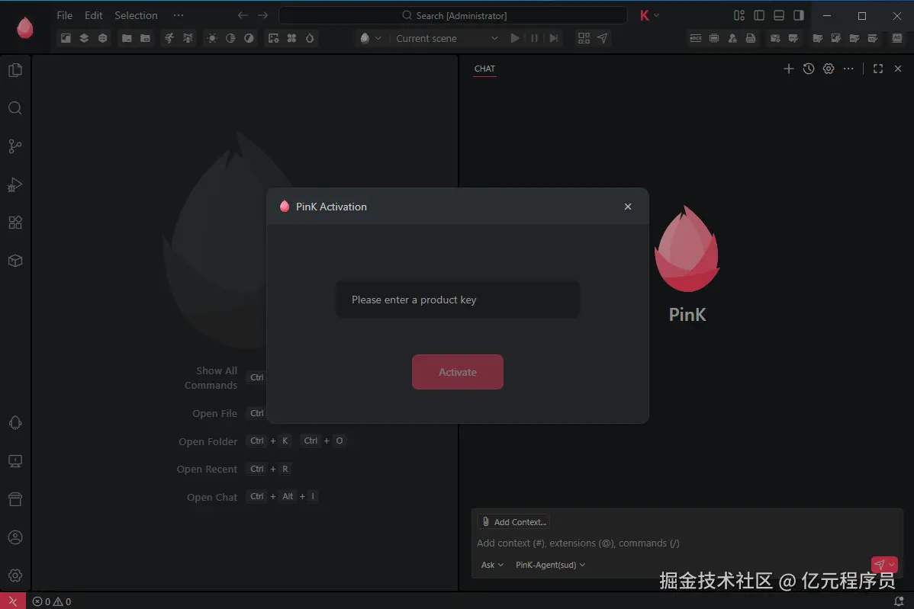This screenshot has height=609, width=914.
Task: Open the rocket icon view in sidebar
Action: pos(15,423)
